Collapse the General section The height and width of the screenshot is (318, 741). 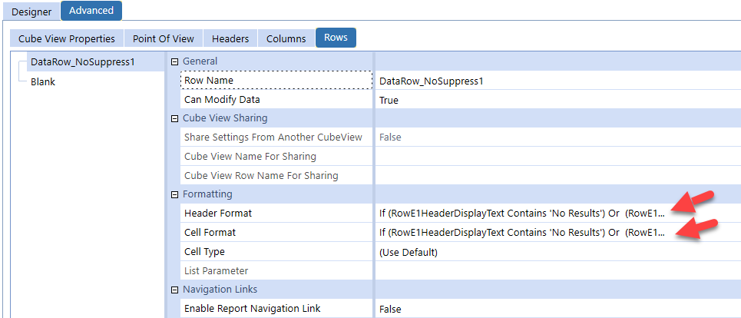(x=174, y=61)
